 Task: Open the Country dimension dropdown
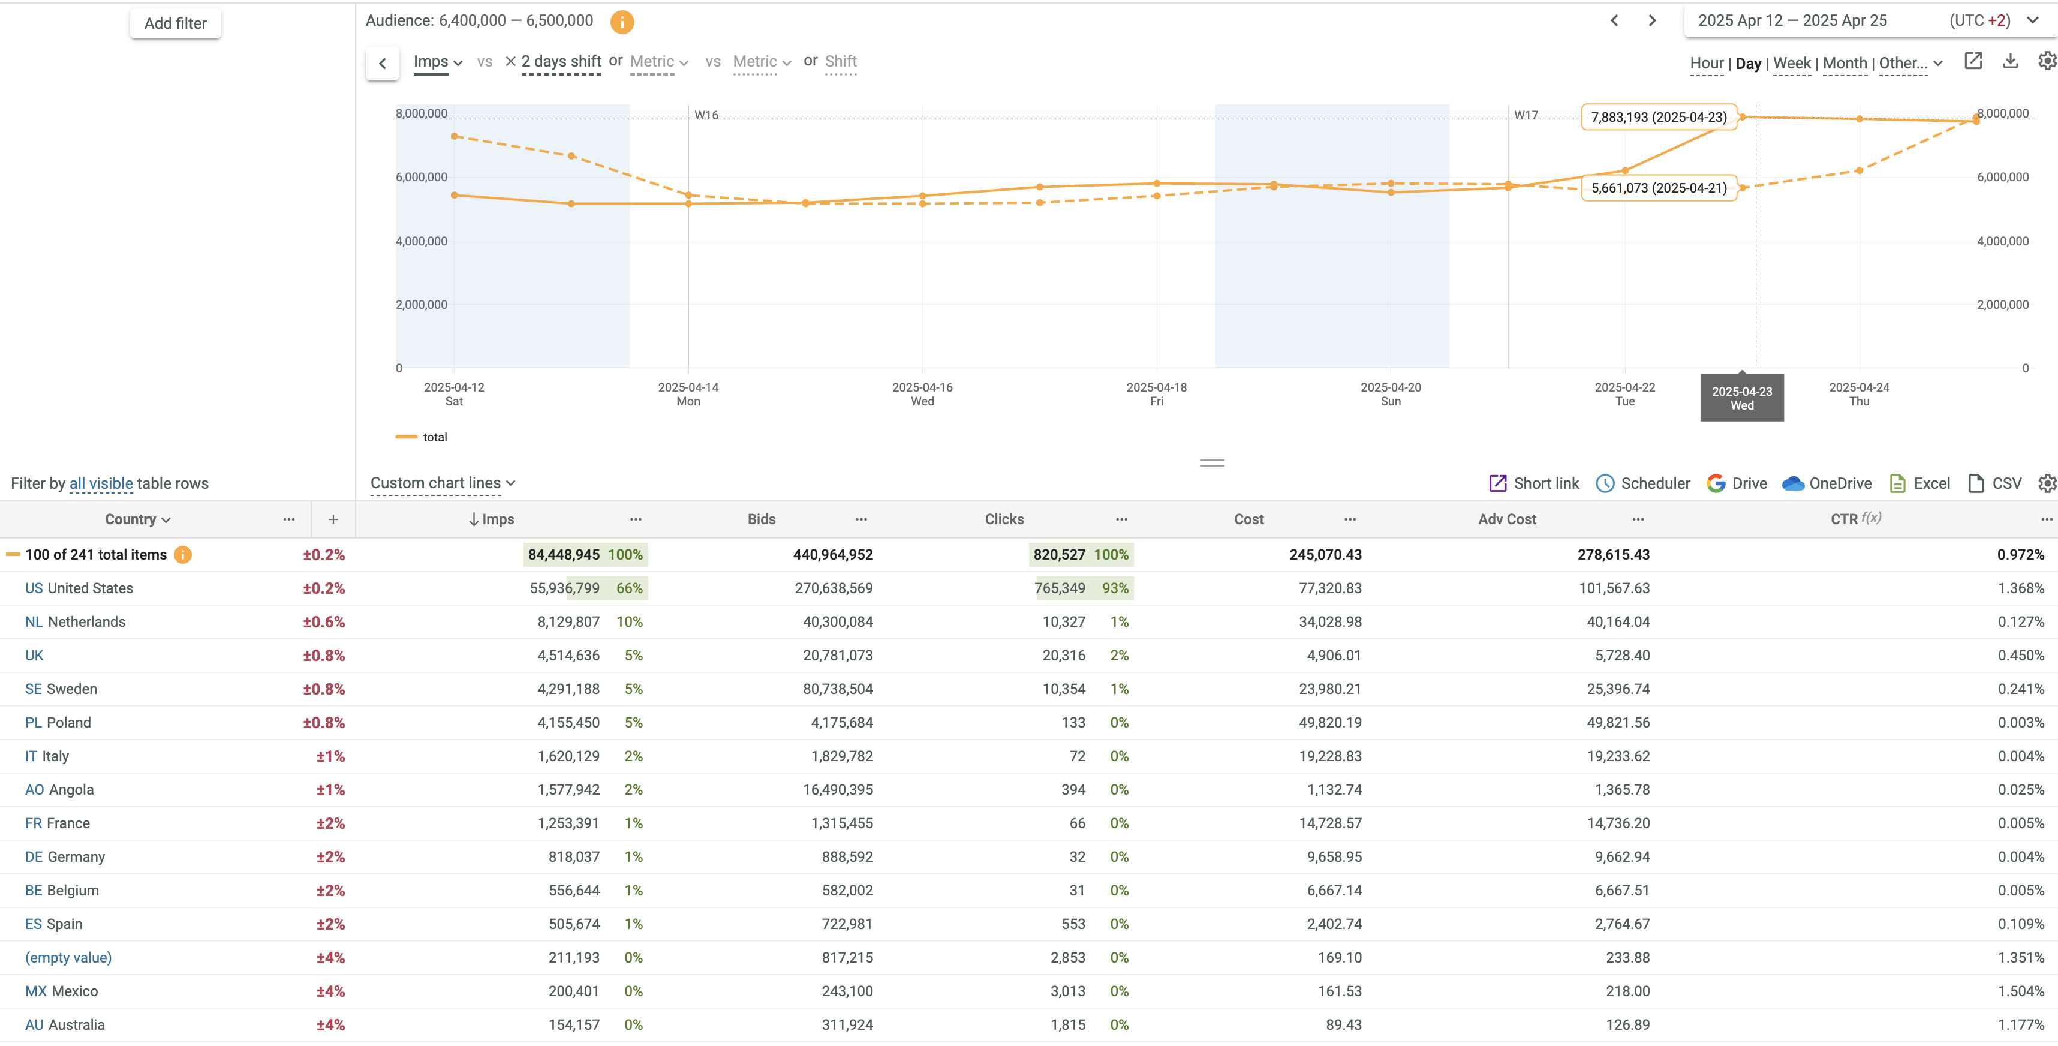click(137, 519)
